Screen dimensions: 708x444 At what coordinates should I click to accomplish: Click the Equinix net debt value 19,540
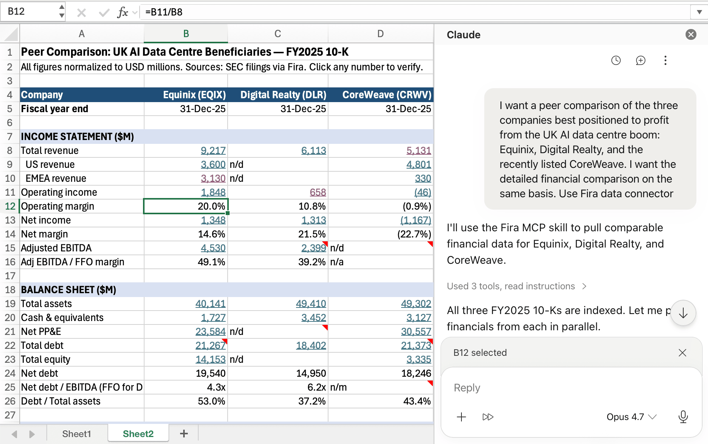pos(186,373)
